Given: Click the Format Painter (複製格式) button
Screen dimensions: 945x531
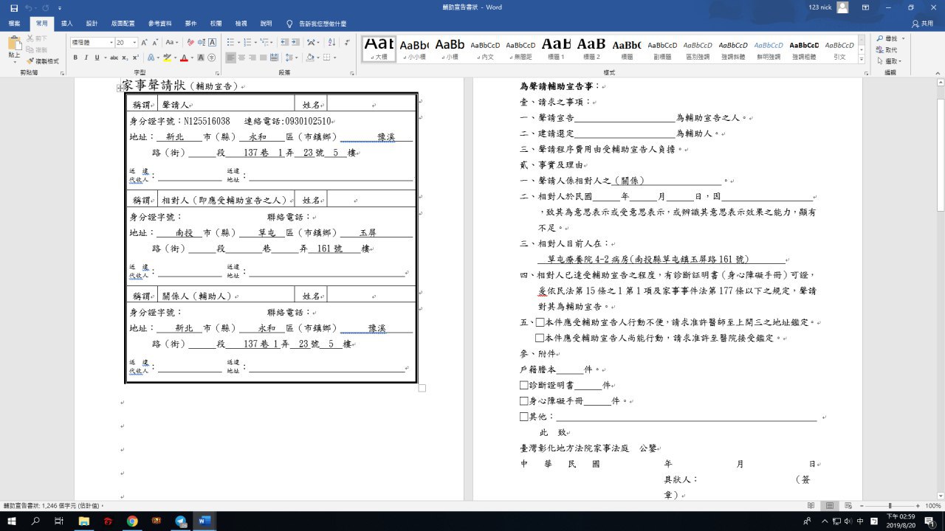Looking at the screenshot, I should (x=42, y=61).
